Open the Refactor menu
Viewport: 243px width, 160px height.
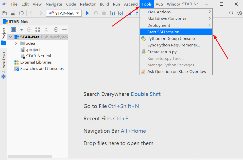[x=88, y=4]
